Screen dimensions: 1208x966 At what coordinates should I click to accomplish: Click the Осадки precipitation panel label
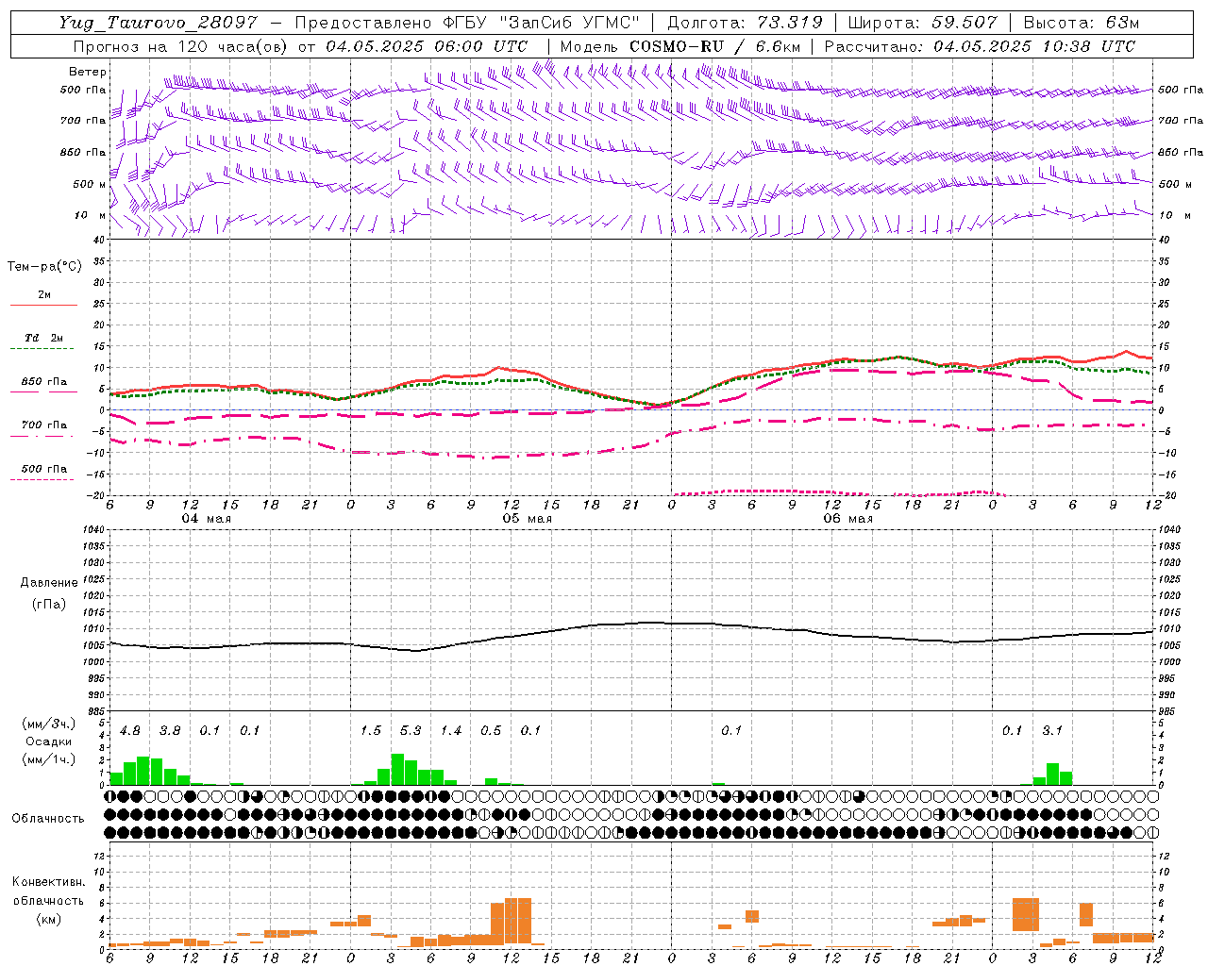pyautogui.click(x=48, y=741)
